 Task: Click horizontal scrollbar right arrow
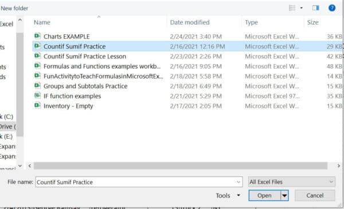pyautogui.click(x=338, y=166)
